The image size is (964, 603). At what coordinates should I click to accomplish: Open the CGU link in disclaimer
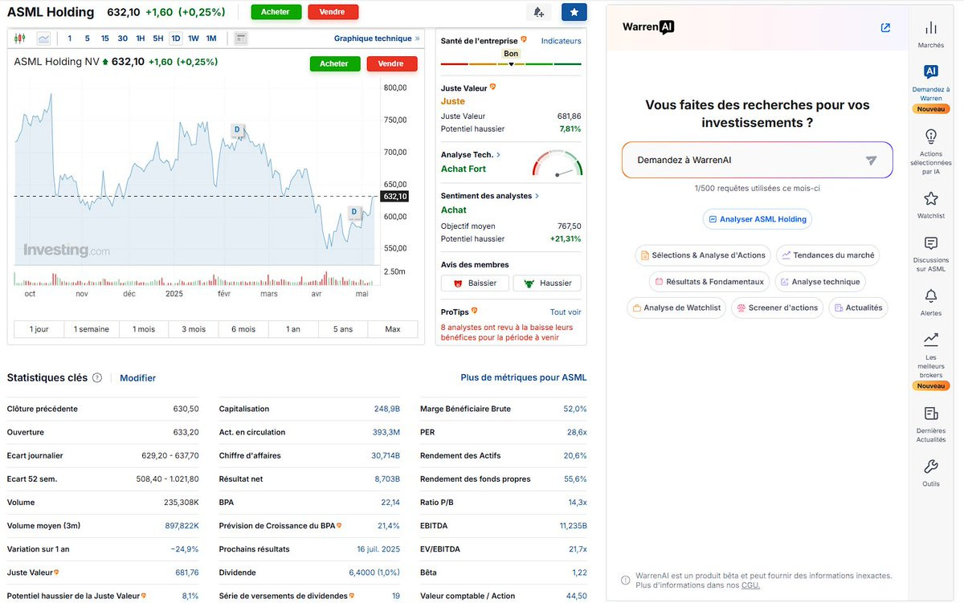(750, 585)
